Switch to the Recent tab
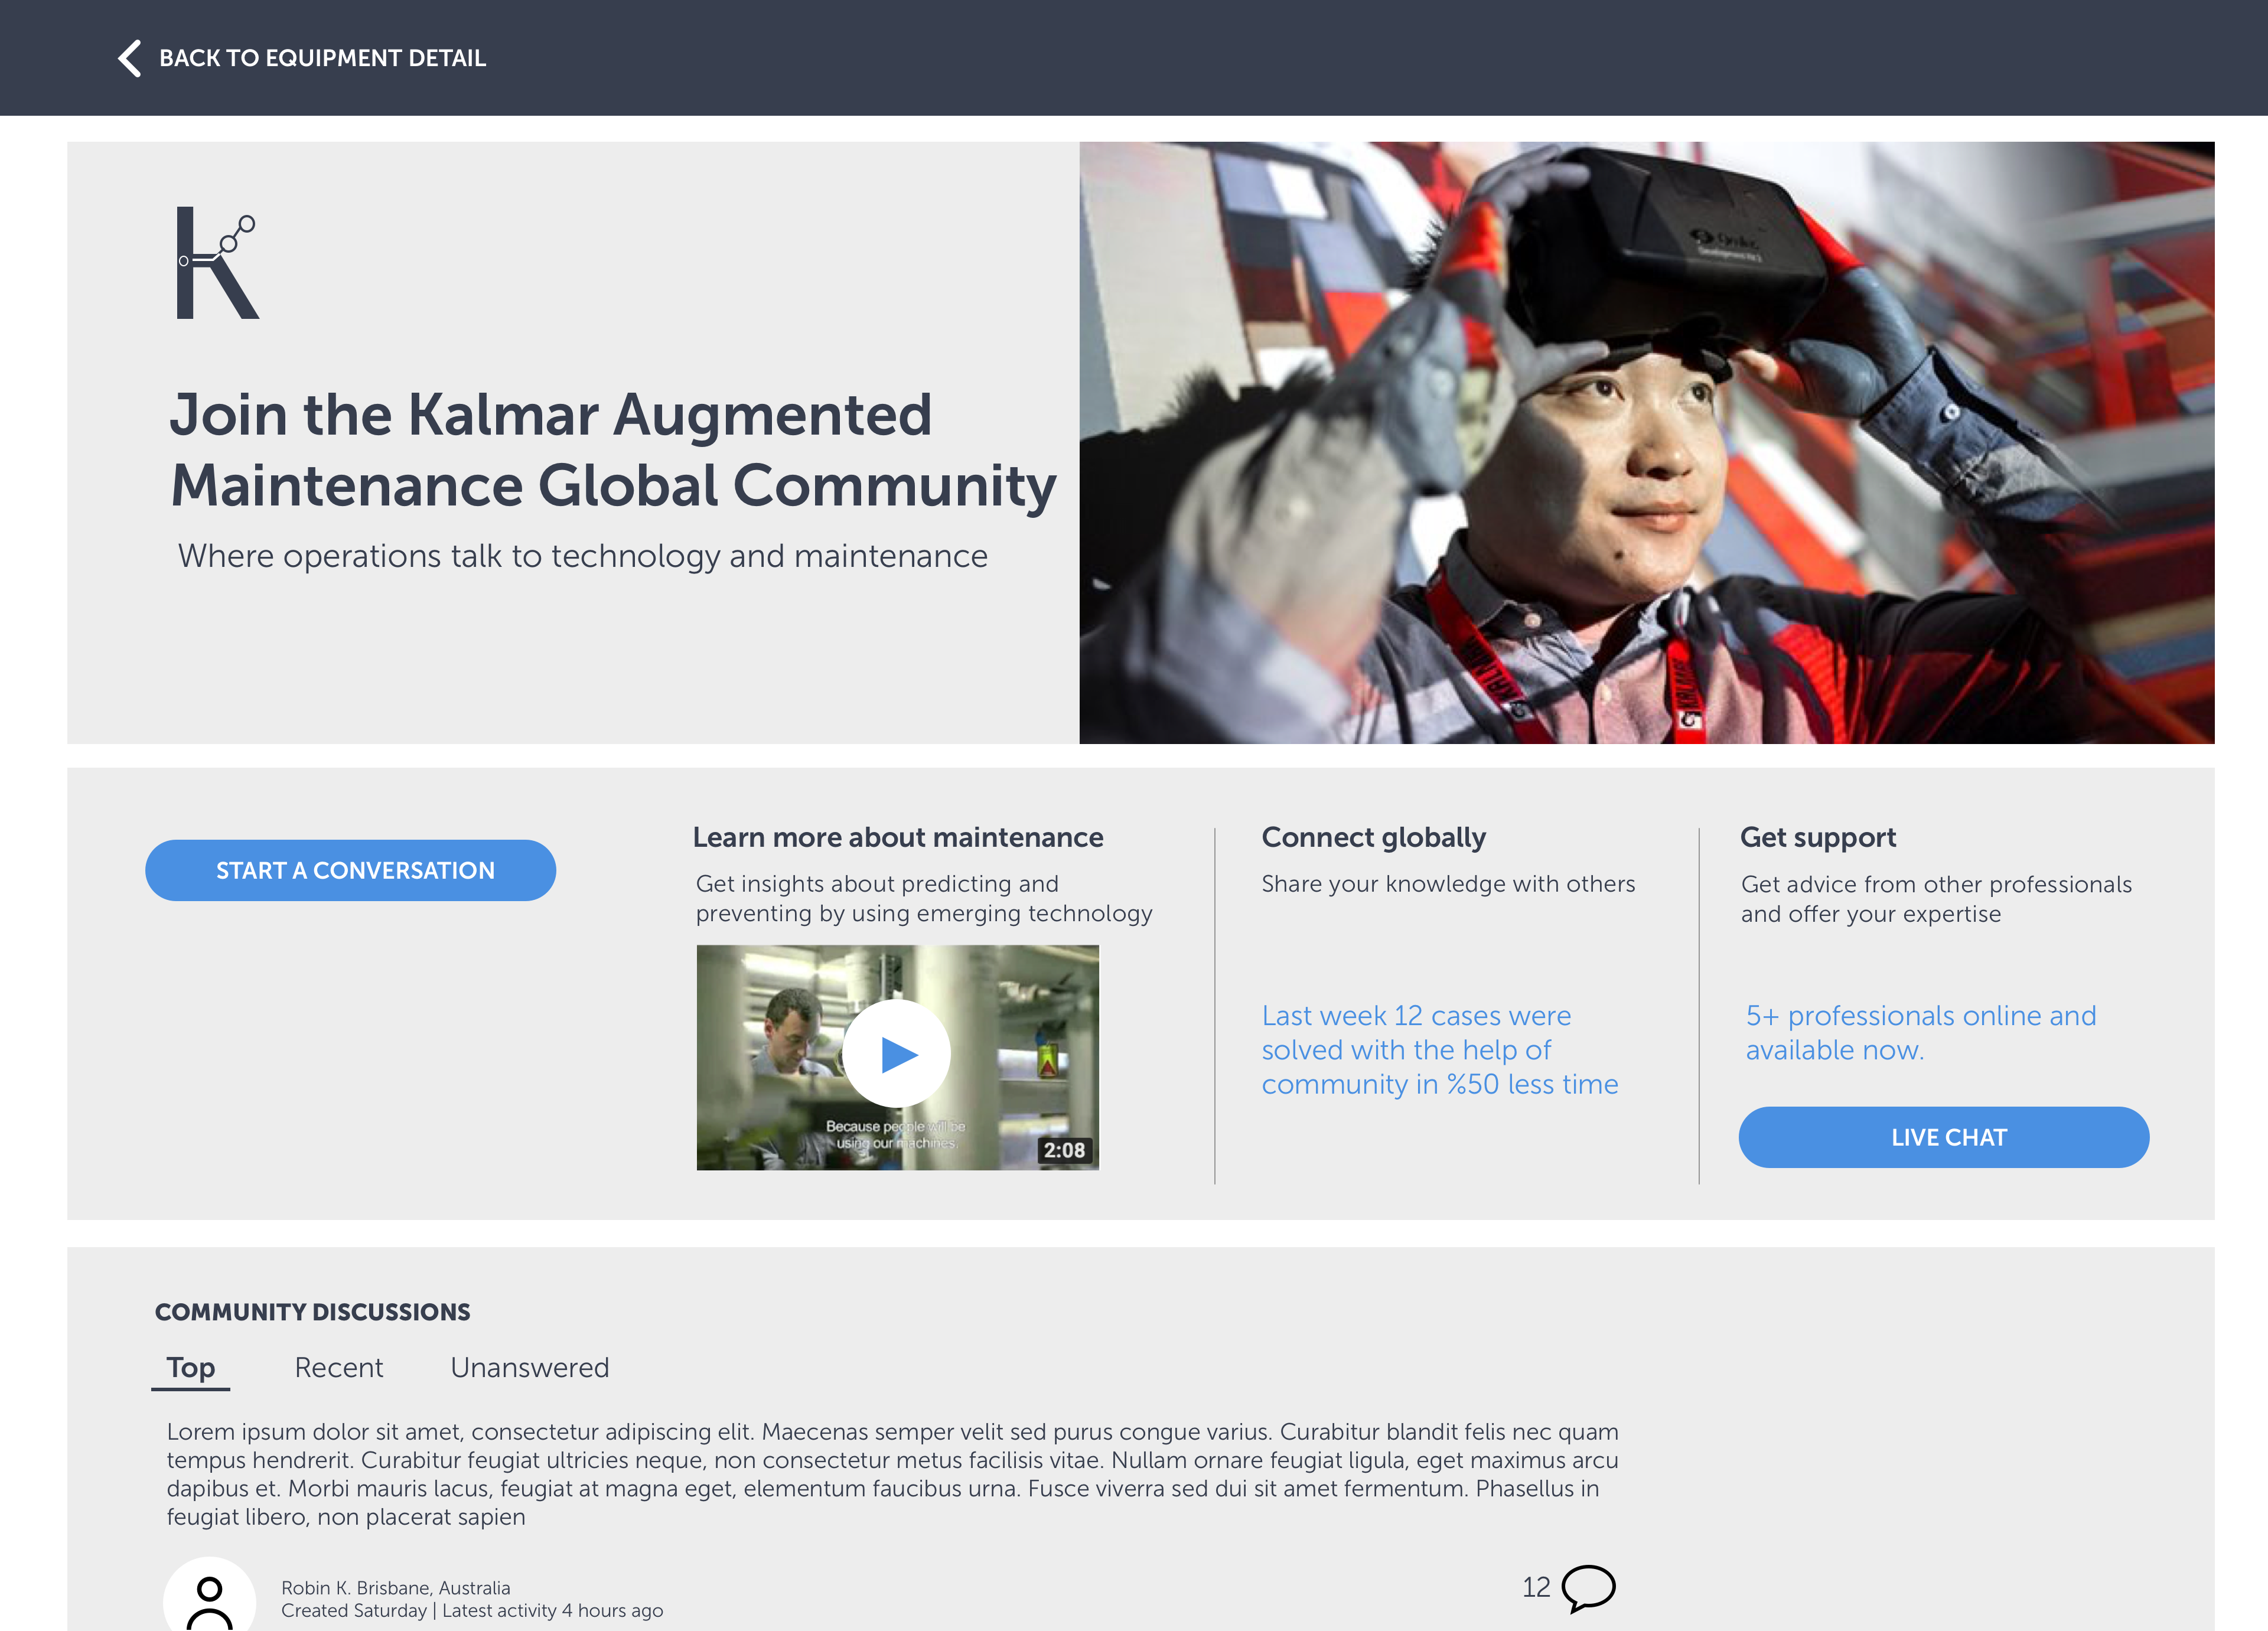 (338, 1367)
